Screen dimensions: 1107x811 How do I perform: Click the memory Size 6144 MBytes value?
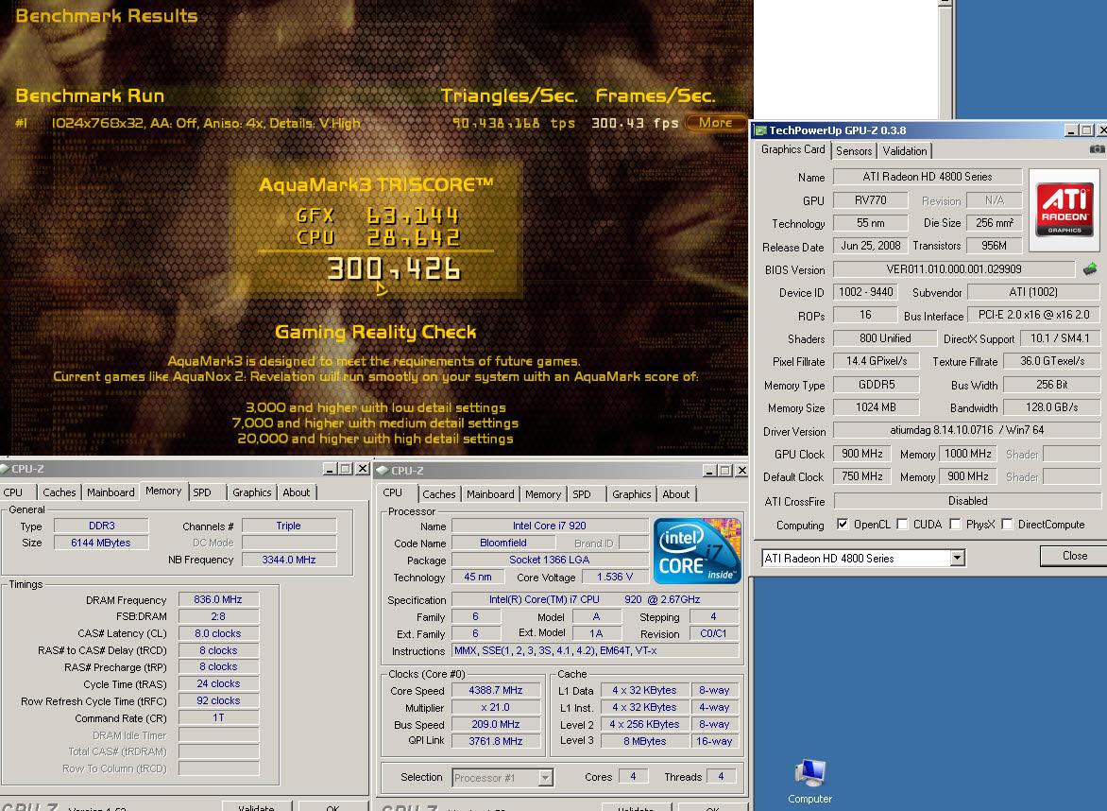pos(101,543)
